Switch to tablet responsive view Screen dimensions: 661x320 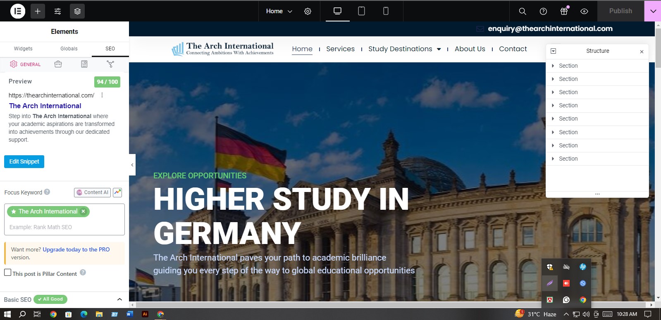(361, 11)
